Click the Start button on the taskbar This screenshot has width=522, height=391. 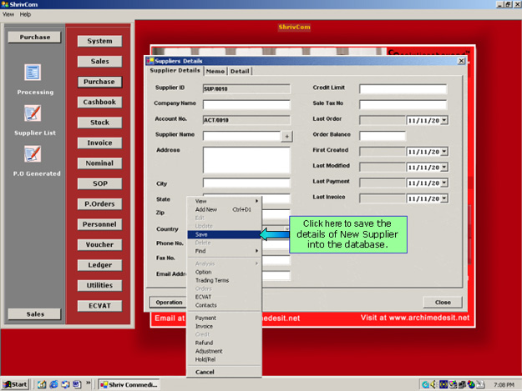click(16, 383)
